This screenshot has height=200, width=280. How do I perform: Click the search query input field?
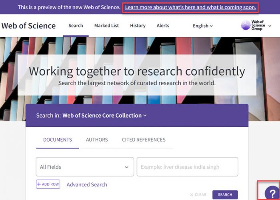pyautogui.click(x=188, y=167)
